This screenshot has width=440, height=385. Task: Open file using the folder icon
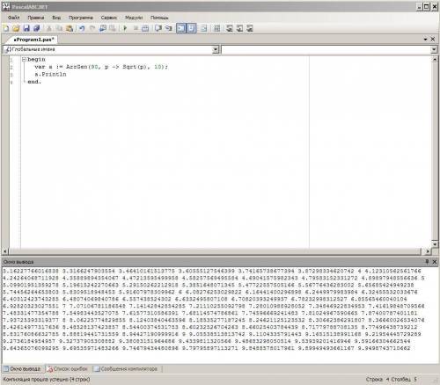pos(16,28)
